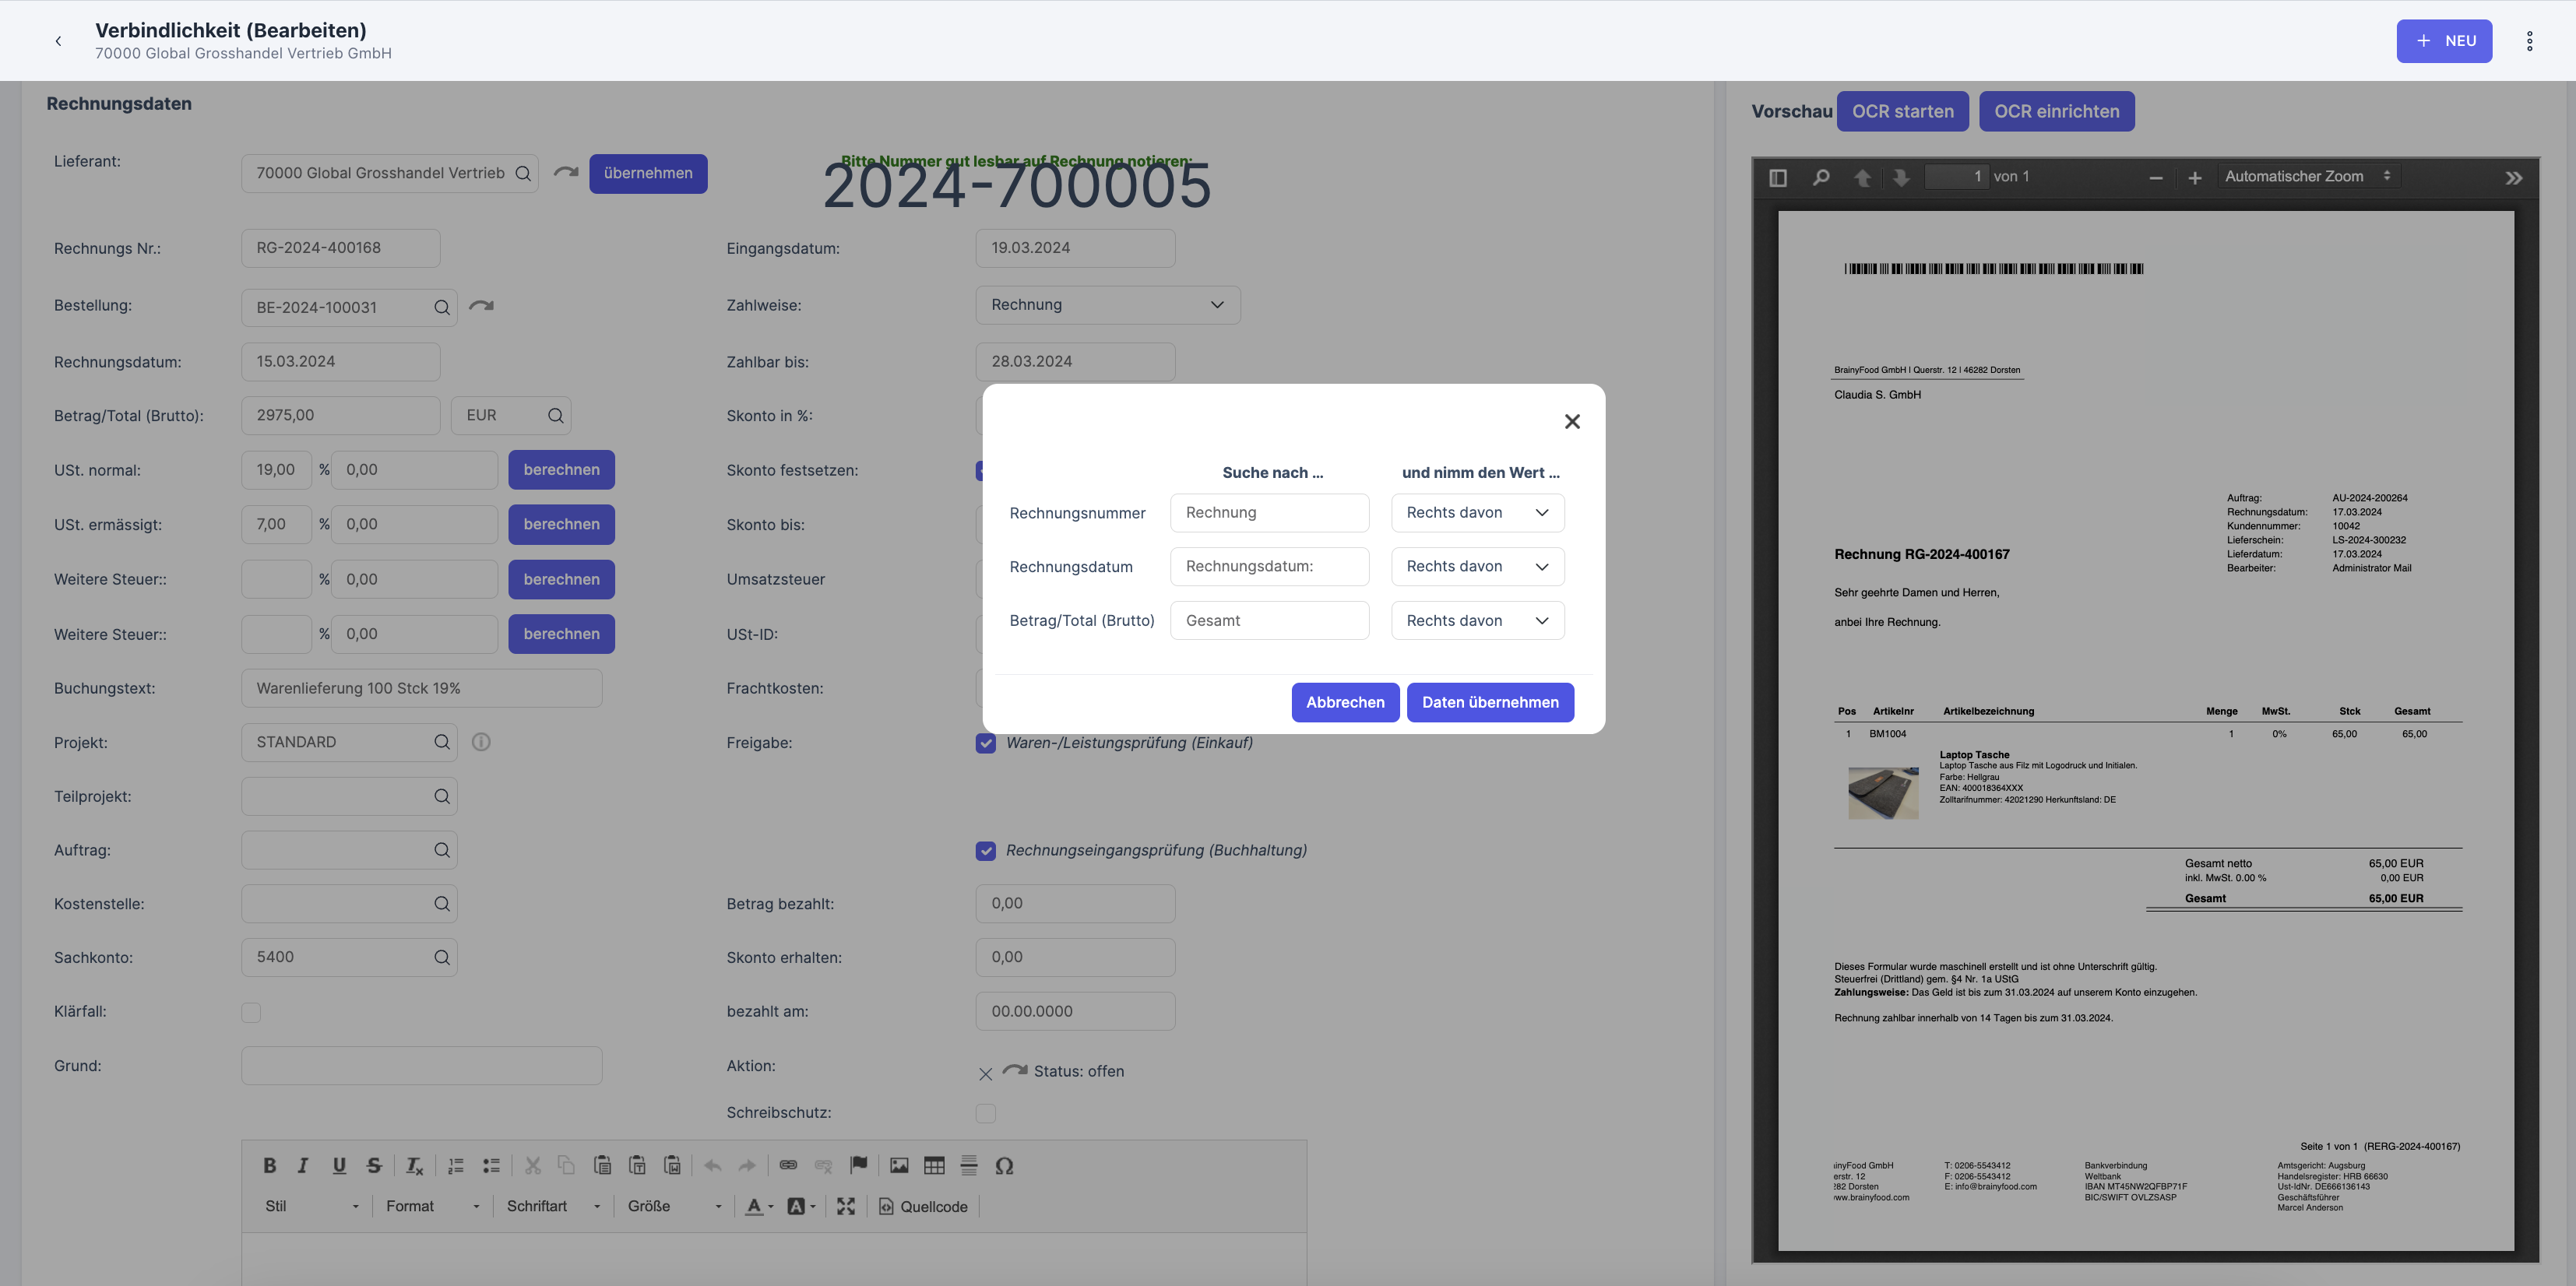Toggle Rechnungseingangsprüfung (Buchhaltung) checkbox
2576x1286 pixels.
point(985,851)
